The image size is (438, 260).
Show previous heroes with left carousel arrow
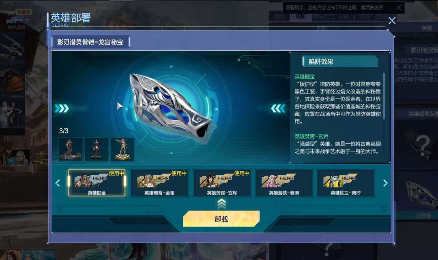[x=58, y=183]
